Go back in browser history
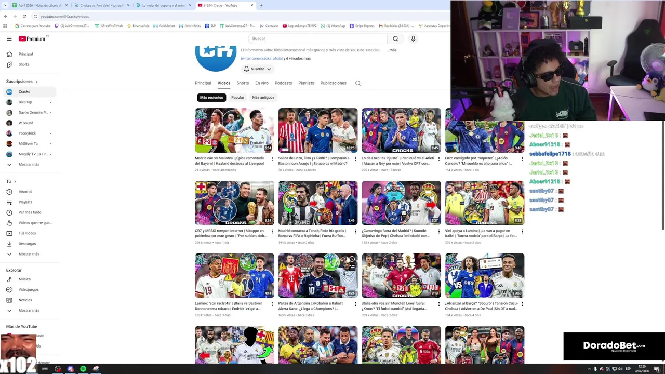 (x=6, y=16)
